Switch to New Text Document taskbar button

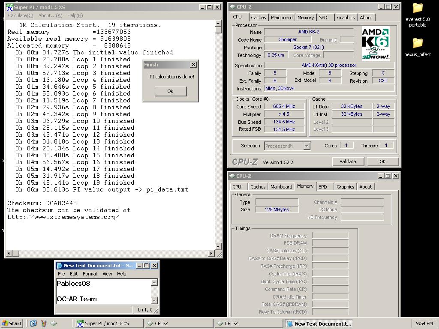(319, 323)
